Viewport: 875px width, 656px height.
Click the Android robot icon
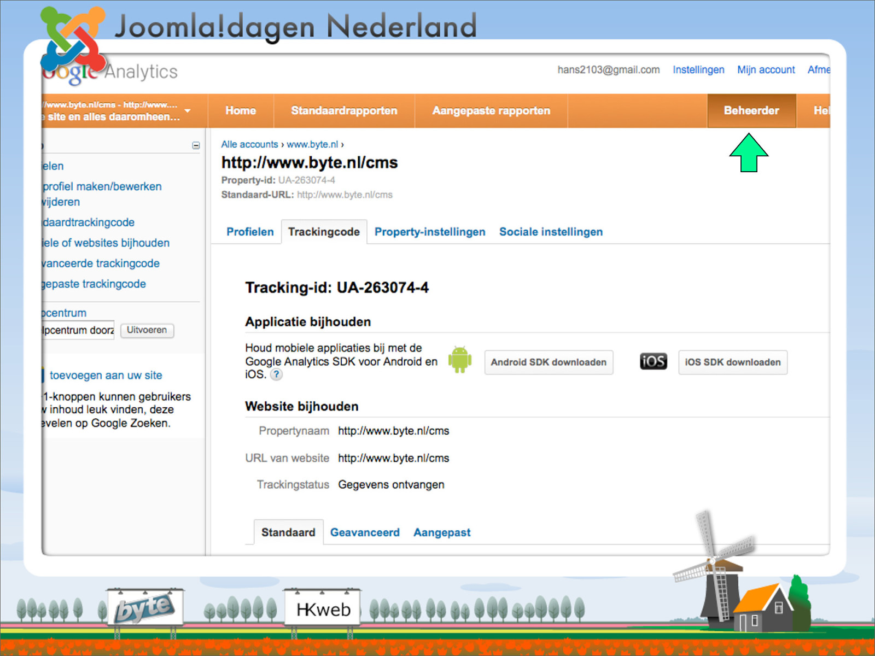tap(460, 360)
